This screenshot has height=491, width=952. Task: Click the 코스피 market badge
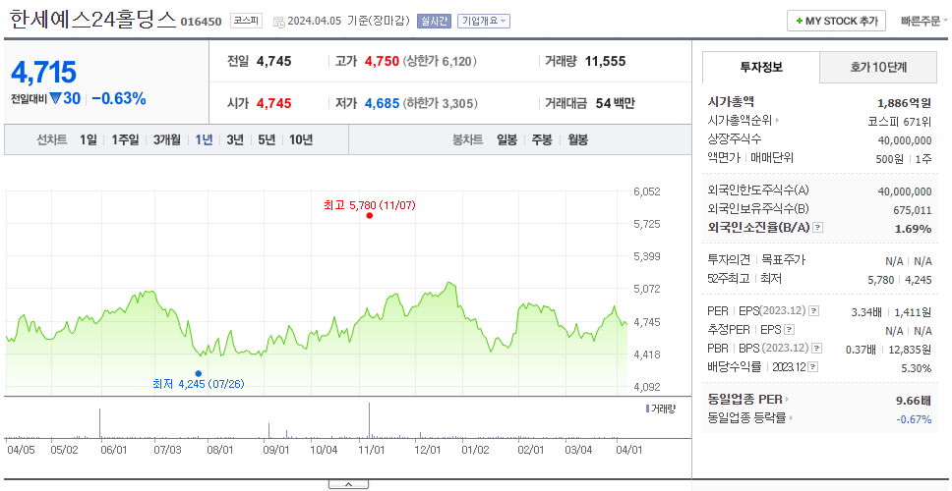pos(246,22)
